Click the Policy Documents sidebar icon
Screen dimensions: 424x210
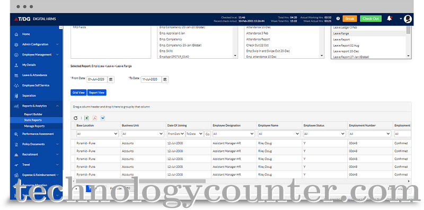click(16, 144)
